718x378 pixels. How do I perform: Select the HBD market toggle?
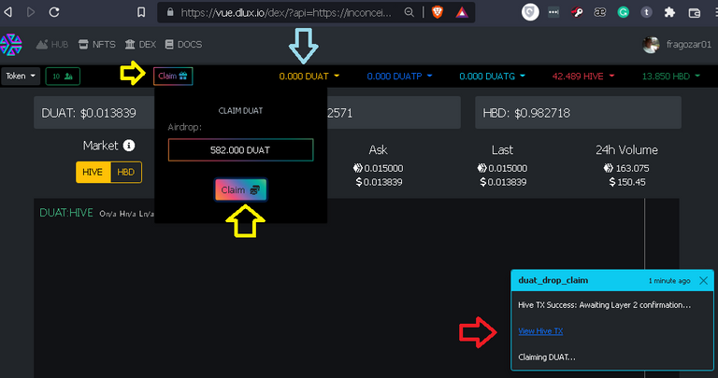[126, 173]
